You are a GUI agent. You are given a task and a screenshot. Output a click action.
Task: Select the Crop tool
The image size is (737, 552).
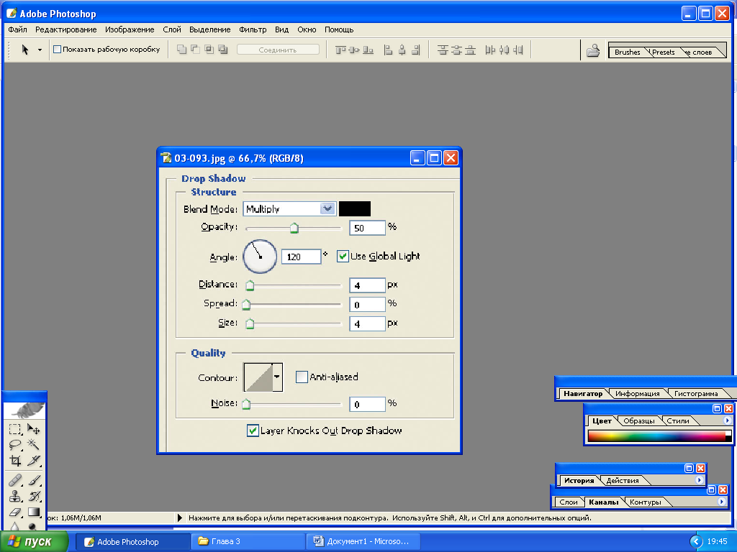[x=15, y=461]
